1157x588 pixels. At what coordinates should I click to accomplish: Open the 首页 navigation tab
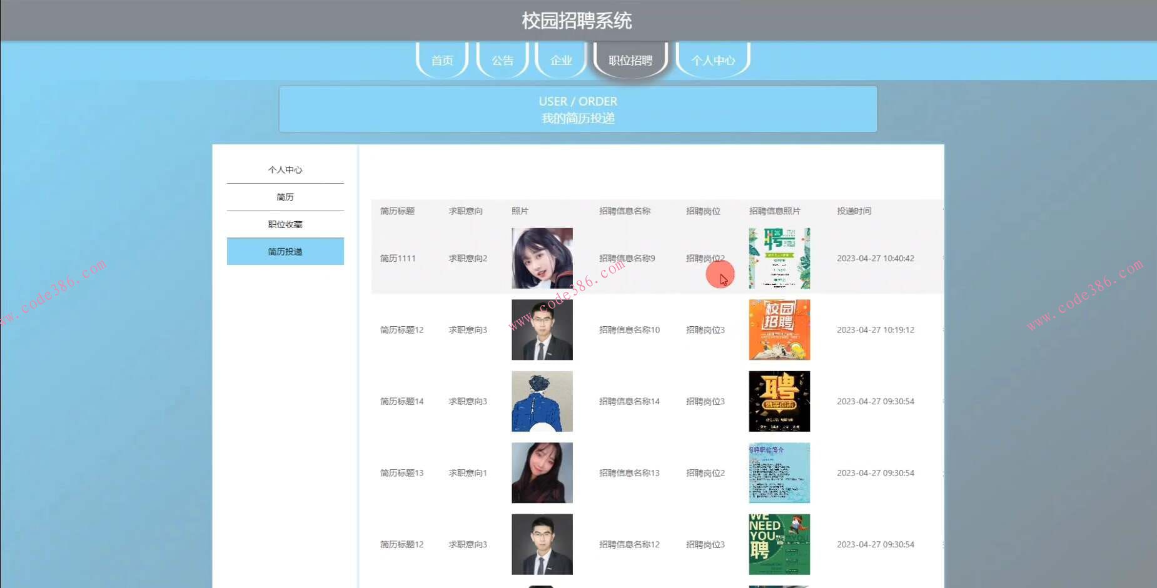441,60
